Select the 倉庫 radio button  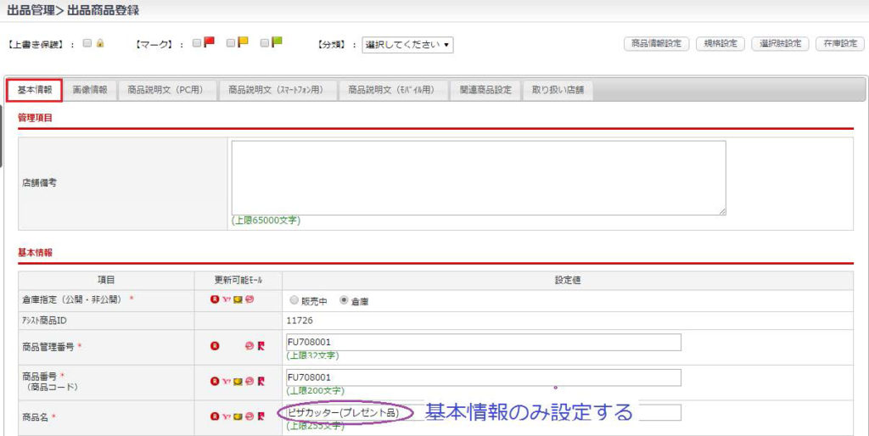(345, 300)
